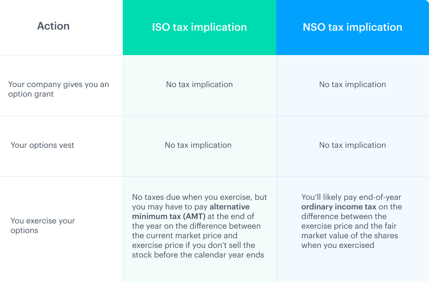Screen dimensions: 429x282
Task: Click the "stock before the calendar year ends" line
Action: (198, 255)
